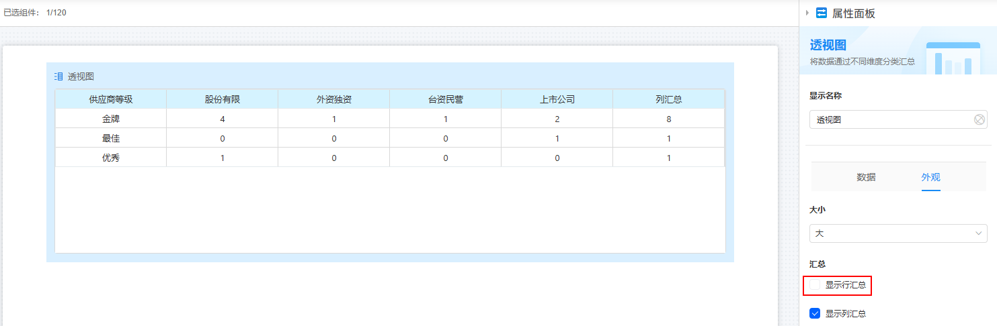Click the 透视图 heading in property panel
Image resolution: width=997 pixels, height=326 pixels.
click(828, 45)
